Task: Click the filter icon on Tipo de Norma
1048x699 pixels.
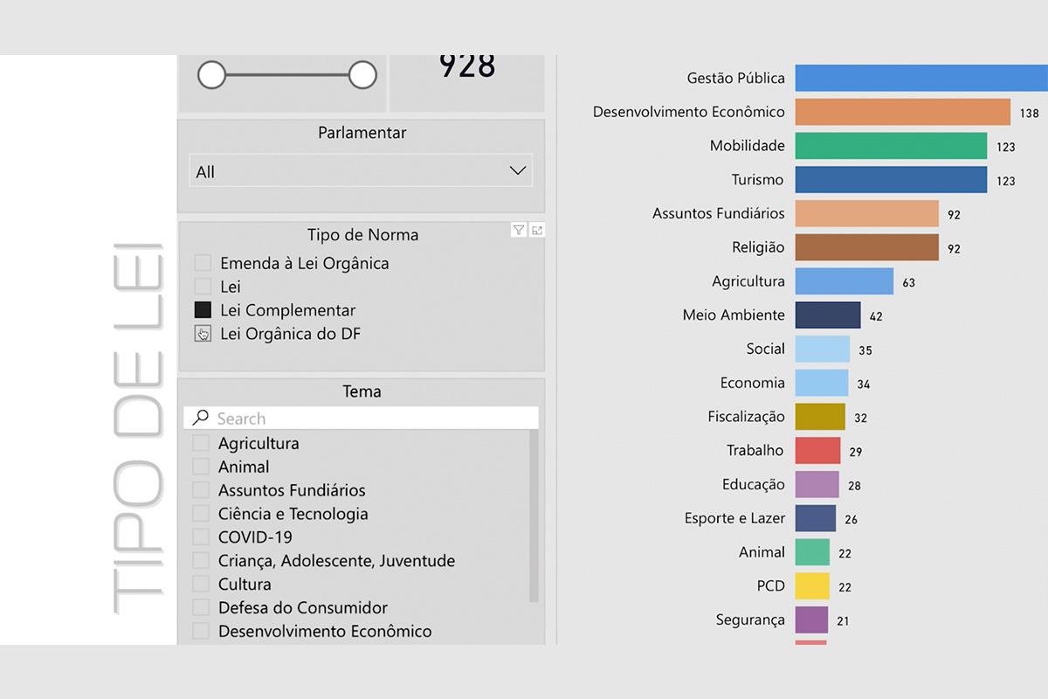Action: tap(519, 230)
